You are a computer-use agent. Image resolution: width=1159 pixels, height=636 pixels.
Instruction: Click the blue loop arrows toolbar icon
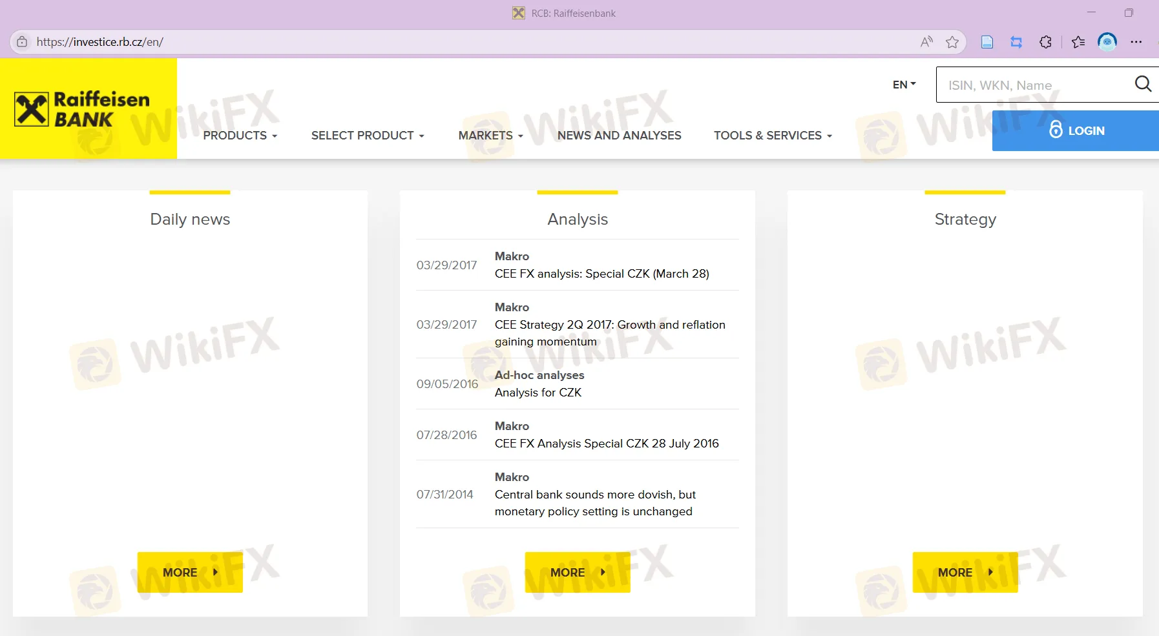point(1016,41)
